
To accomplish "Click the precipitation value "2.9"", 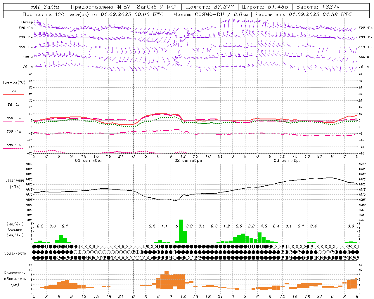I will tap(189, 226).
